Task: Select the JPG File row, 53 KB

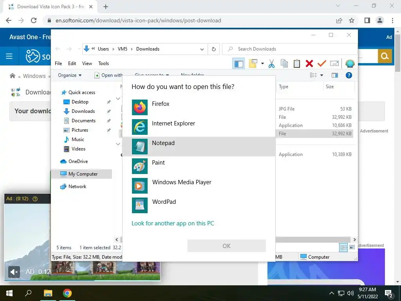Action: point(315,109)
